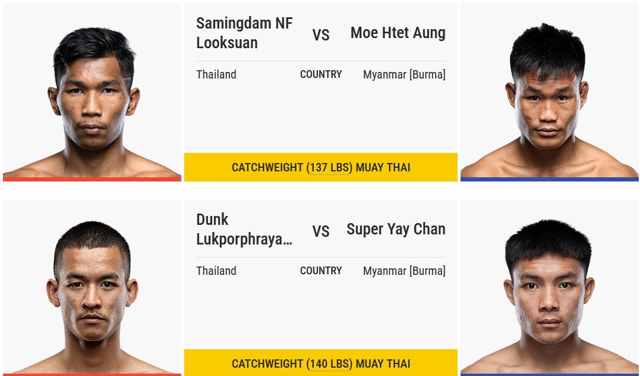Image resolution: width=640 pixels, height=376 pixels.
Task: Click Myanmar [Burma] country for Super Yay Chan
Action: pos(404,271)
